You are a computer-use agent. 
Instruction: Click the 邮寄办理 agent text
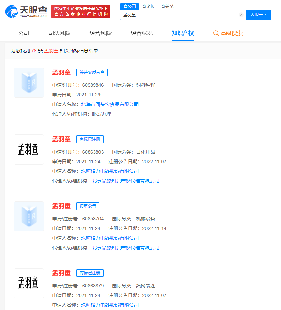tap(102, 114)
